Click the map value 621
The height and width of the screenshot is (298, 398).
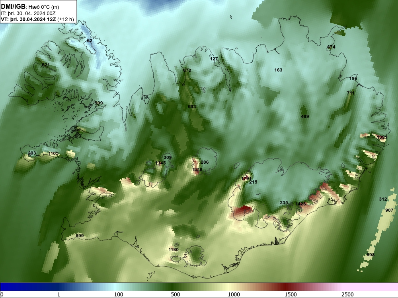46,65
